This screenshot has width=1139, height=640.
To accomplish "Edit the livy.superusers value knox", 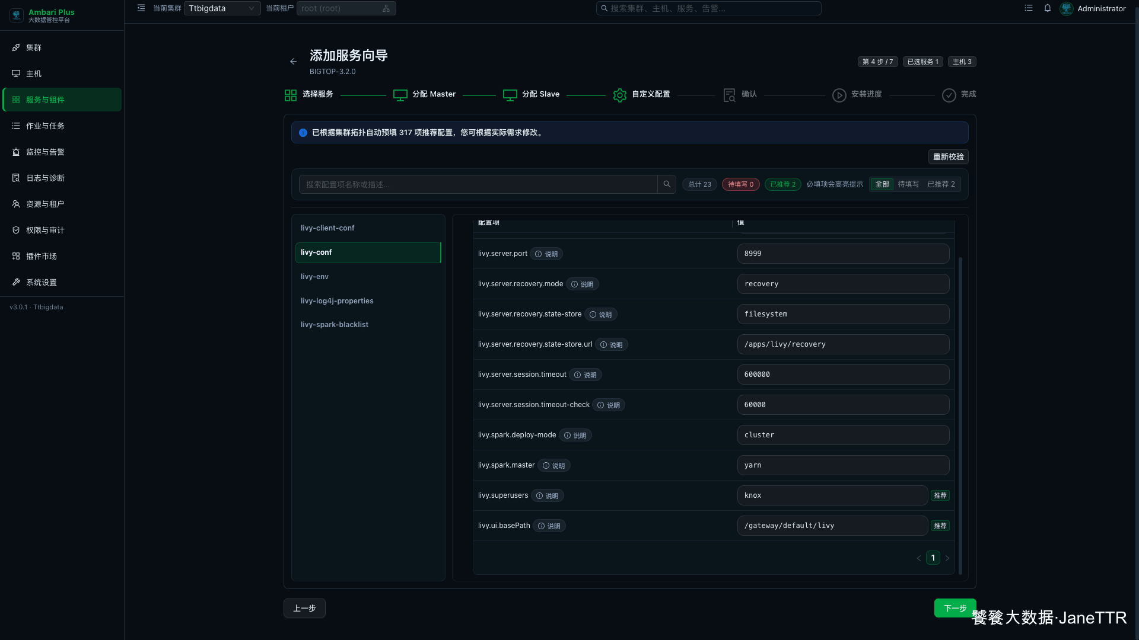I will [x=832, y=495].
